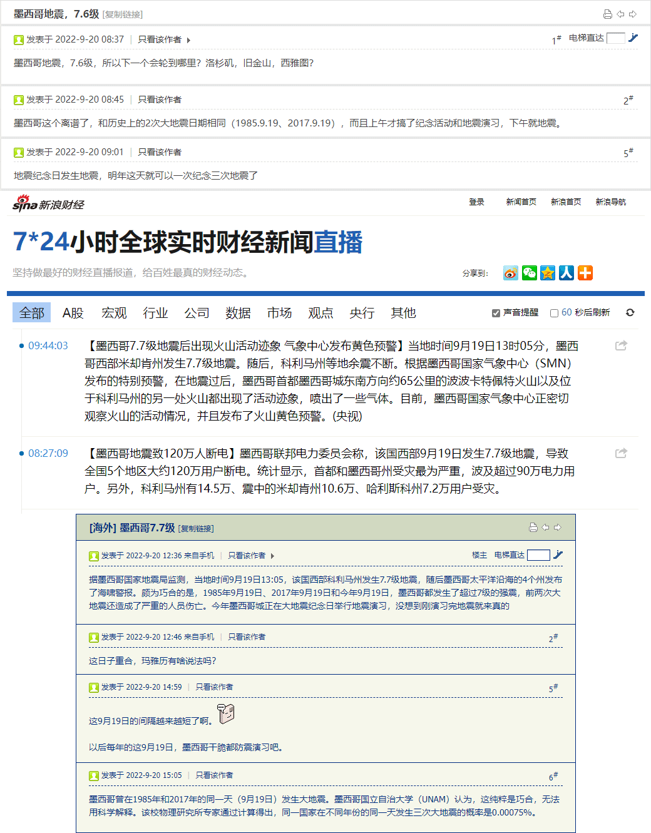This screenshot has height=833, width=651.
Task: Focus 电梯直达 input in 7.6级 thread
Action: [x=616, y=38]
